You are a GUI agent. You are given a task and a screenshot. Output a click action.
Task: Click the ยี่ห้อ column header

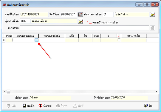pyautogui.click(x=72, y=36)
